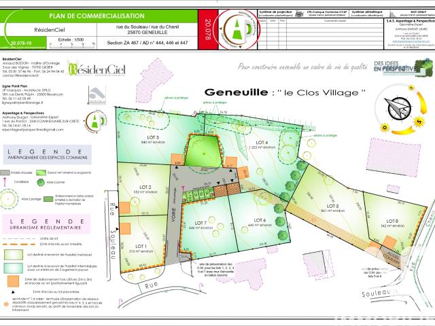Click the Ligne Point Plan architect logo

click(97, 95)
